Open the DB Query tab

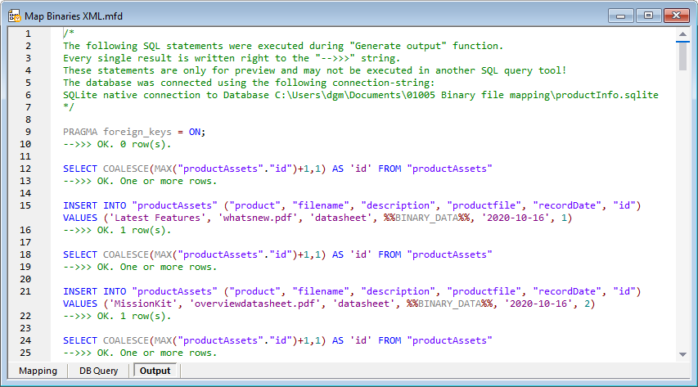(98, 371)
